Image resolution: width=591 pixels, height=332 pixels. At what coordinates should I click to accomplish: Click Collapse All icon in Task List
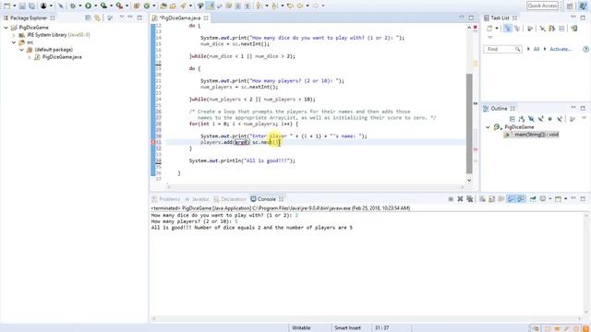(x=561, y=29)
